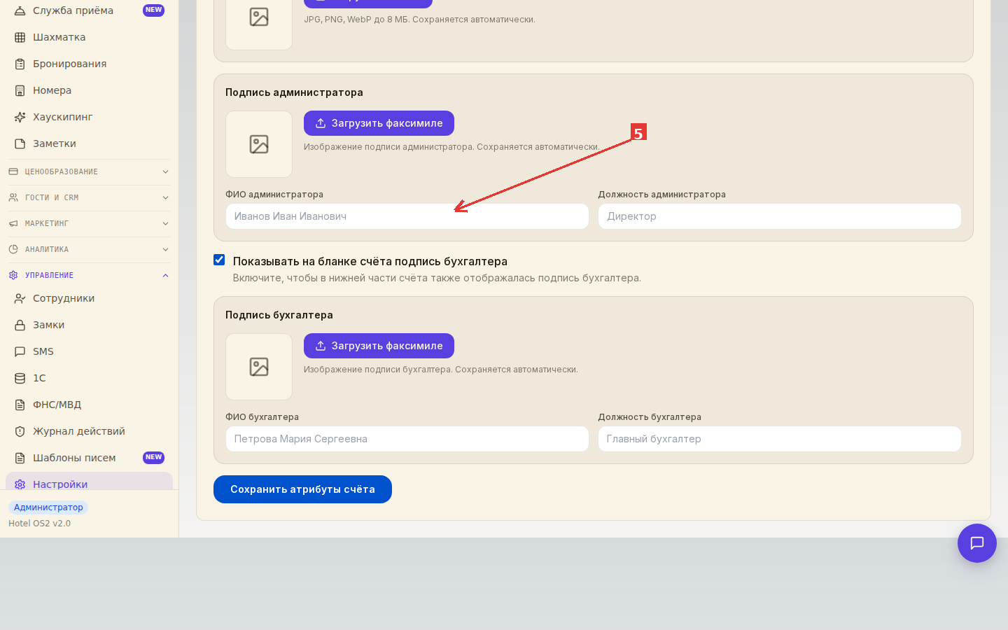The height and width of the screenshot is (630, 1008).
Task: Click the 1С database icon
Action: (x=20, y=378)
